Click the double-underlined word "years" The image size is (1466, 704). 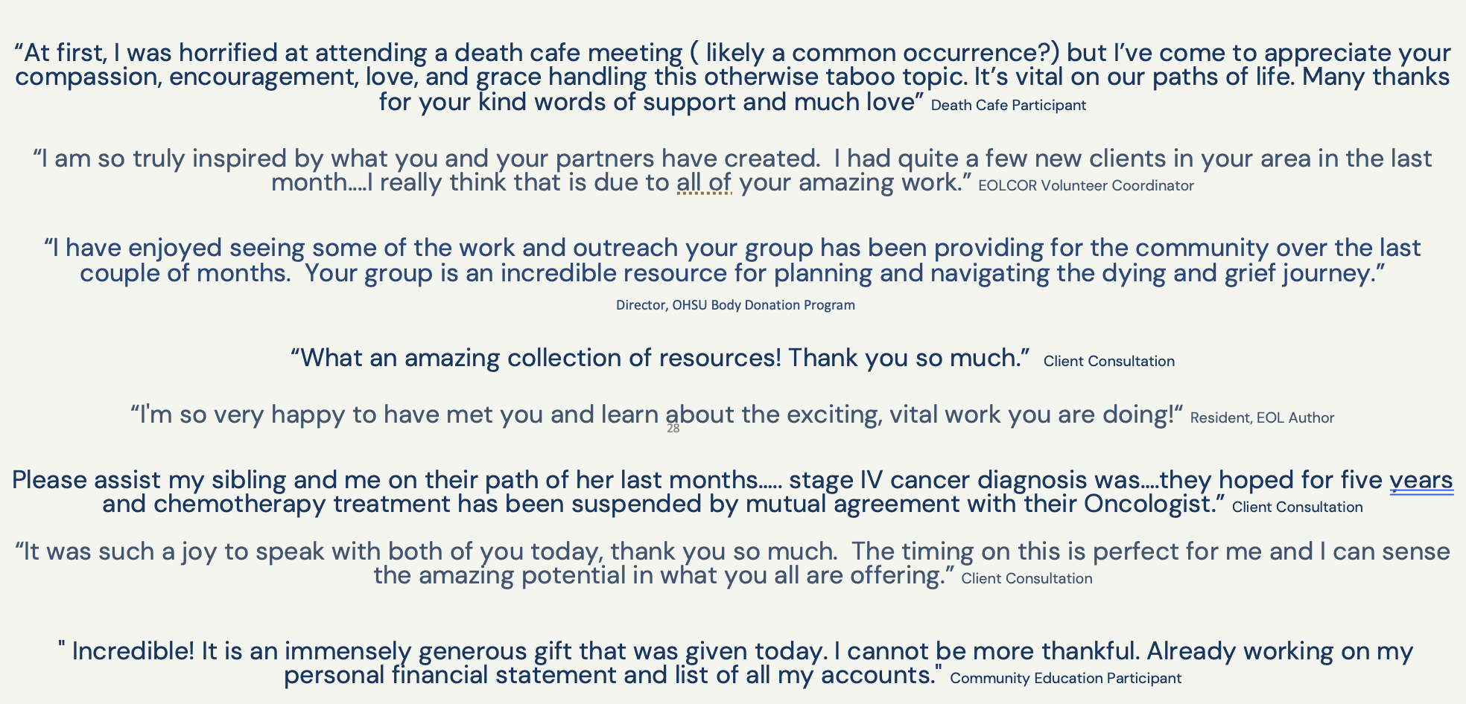pyautogui.click(x=1421, y=481)
